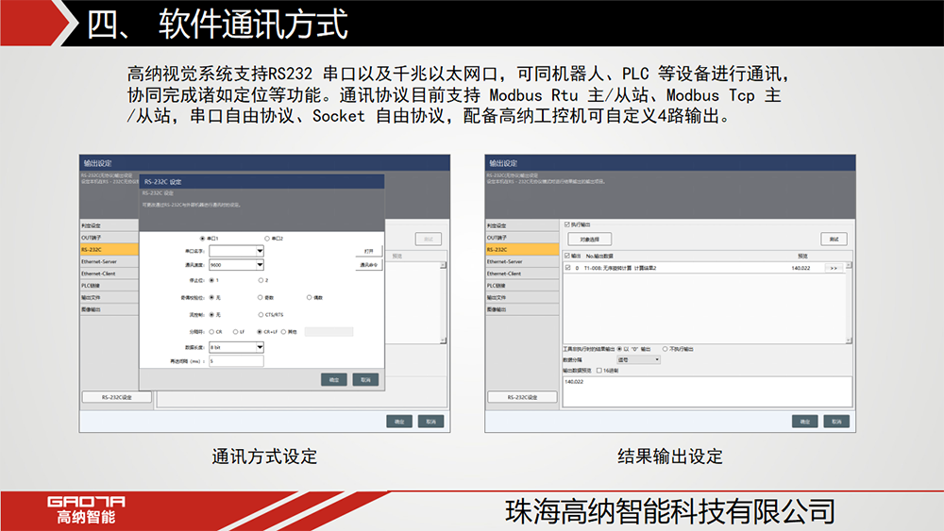
Task: Select the CR+LF delimiter radio button
Action: [x=260, y=332]
